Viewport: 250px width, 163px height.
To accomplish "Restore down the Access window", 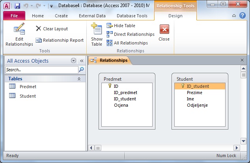I will point(223,4).
